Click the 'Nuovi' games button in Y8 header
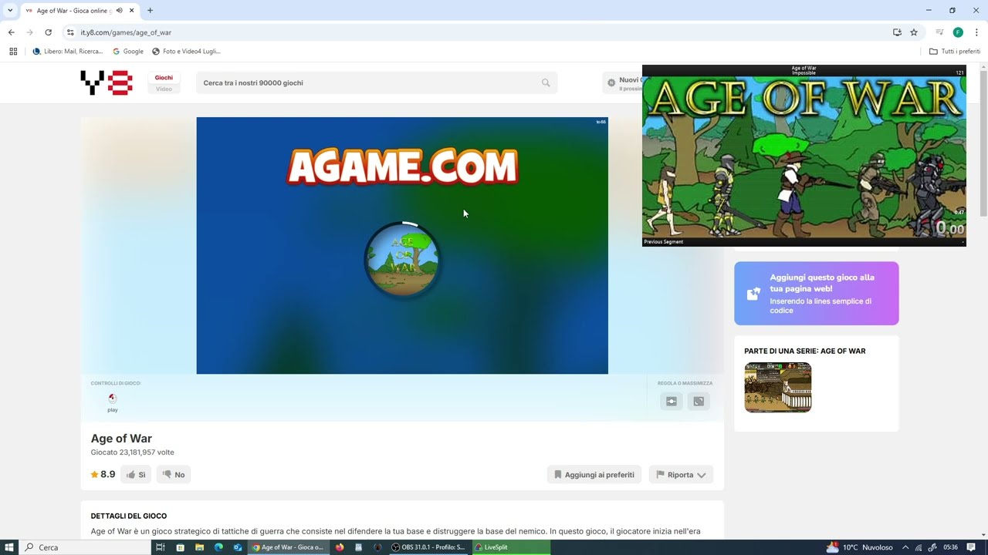The width and height of the screenshot is (988, 555). pyautogui.click(x=622, y=82)
